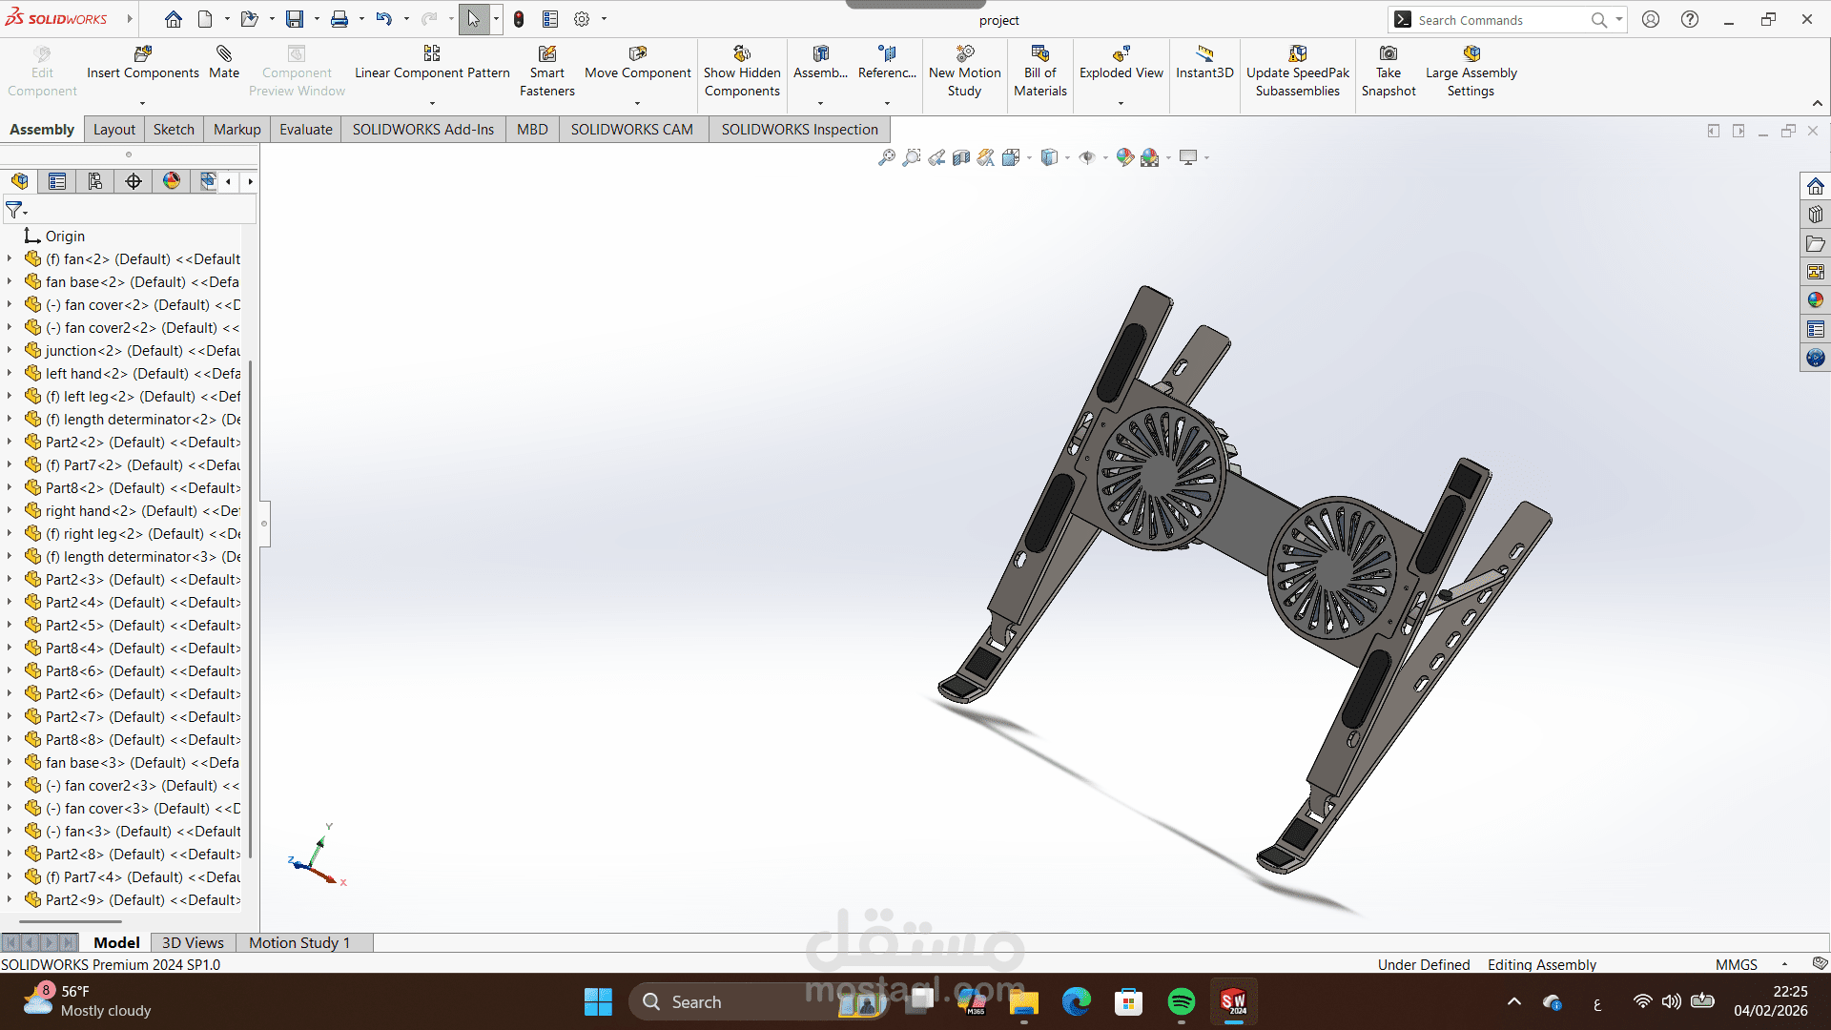The height and width of the screenshot is (1030, 1831).
Task: Create an Exploded View
Action: click(1121, 62)
